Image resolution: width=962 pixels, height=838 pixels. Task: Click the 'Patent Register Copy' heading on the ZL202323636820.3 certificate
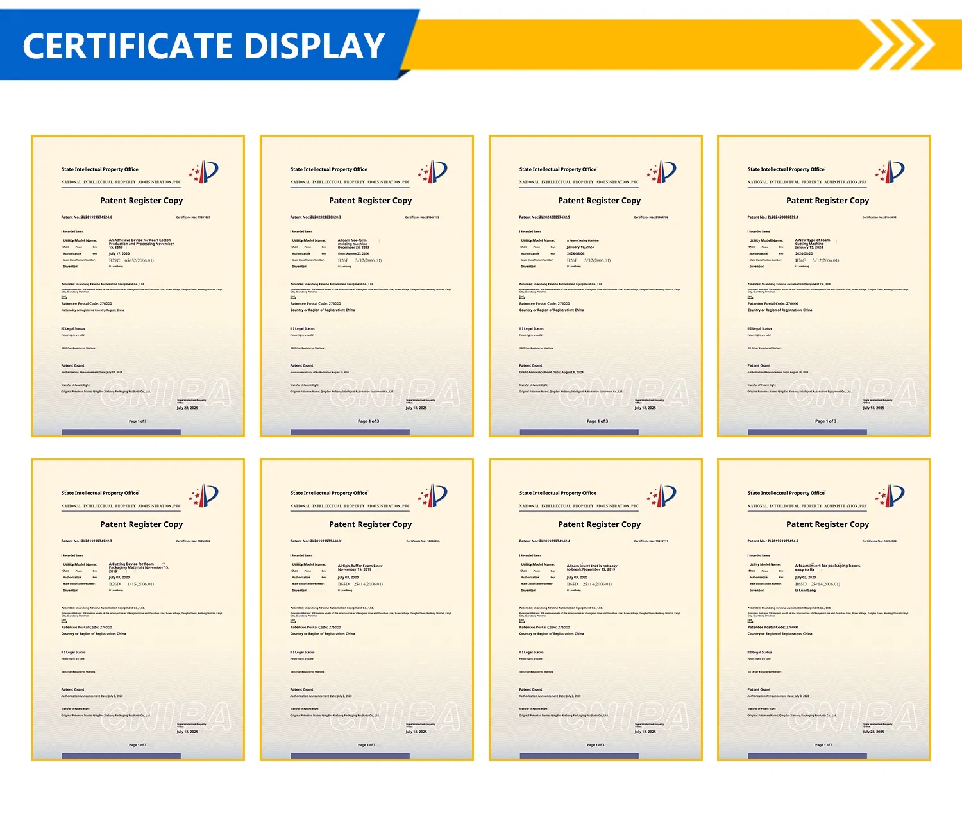[x=370, y=201]
